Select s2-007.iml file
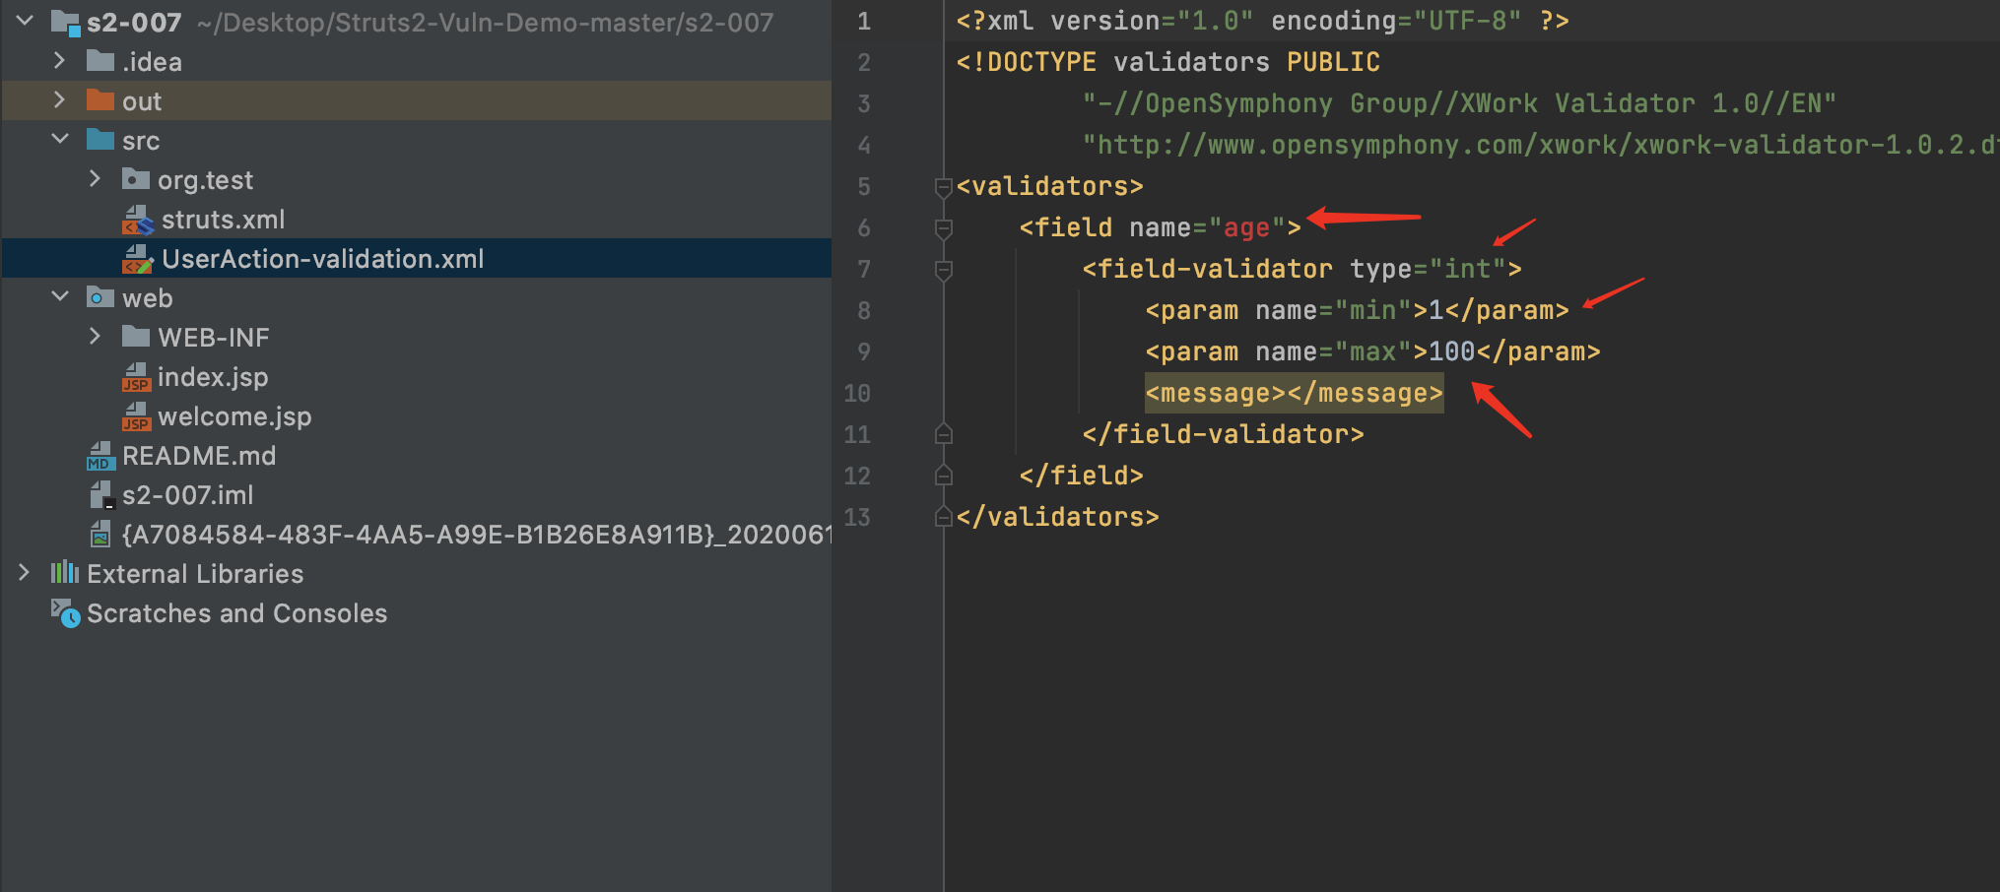This screenshot has width=2000, height=892. [x=187, y=495]
